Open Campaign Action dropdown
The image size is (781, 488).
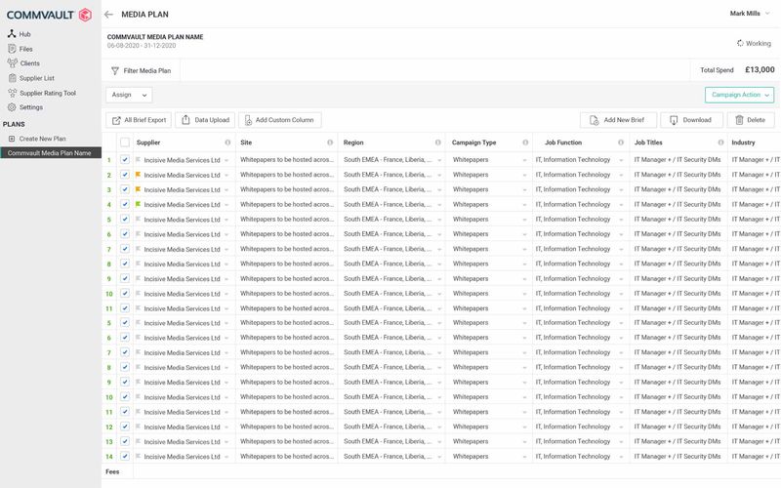tap(740, 95)
